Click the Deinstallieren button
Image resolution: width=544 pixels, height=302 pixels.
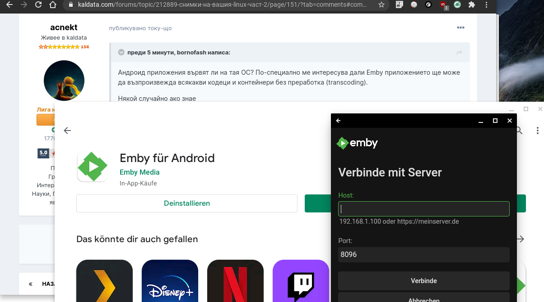(x=187, y=203)
